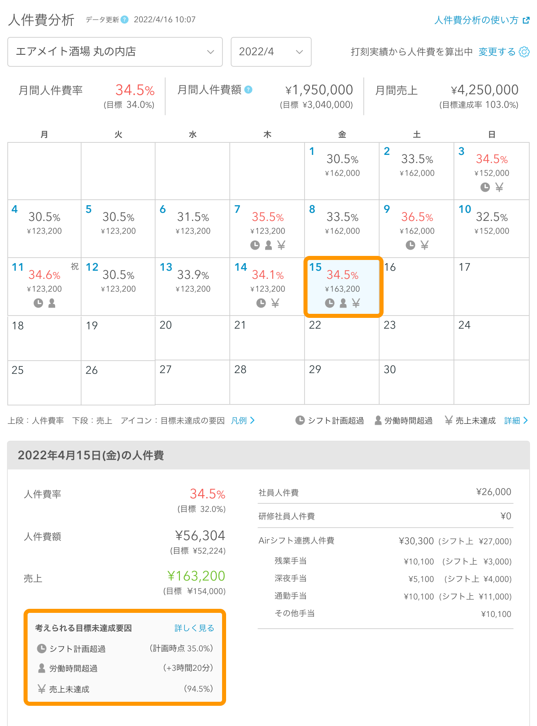Select April 1 in the calendar
This screenshot has height=726, width=537.
pyautogui.click(x=342, y=171)
